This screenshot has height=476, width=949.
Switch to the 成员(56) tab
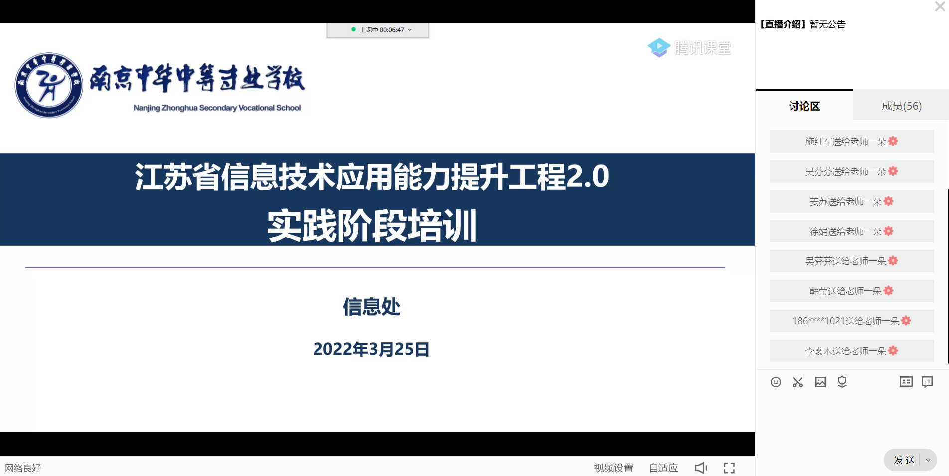tap(901, 106)
